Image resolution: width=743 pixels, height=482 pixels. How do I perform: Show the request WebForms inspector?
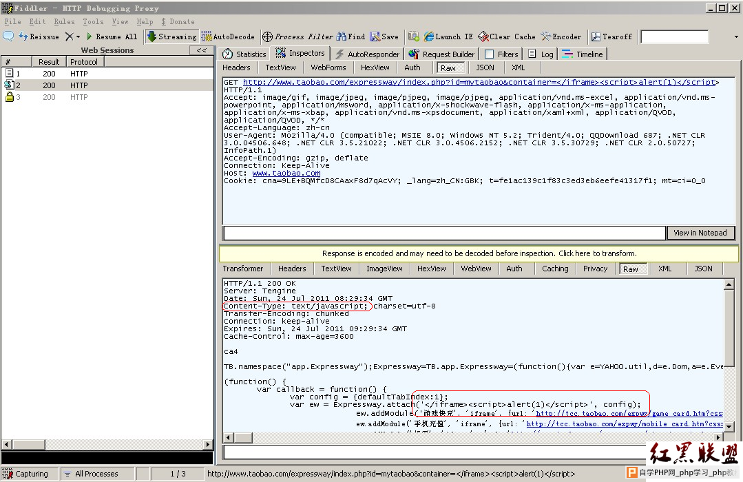click(328, 67)
